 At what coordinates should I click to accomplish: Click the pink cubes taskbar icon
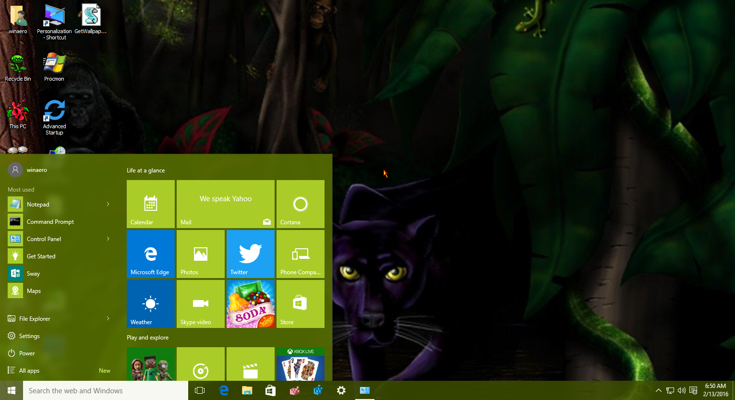coord(294,390)
